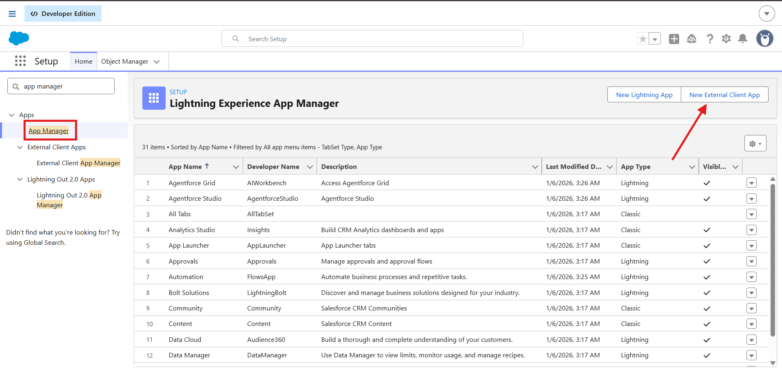Click the table vertical scrollbar thumb
Screen dimensions: 782x370
tap(773, 260)
